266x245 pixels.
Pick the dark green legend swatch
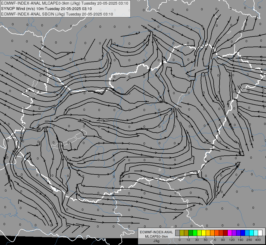point(191,233)
